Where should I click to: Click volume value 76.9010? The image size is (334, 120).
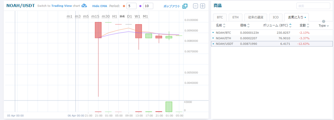click(285, 38)
